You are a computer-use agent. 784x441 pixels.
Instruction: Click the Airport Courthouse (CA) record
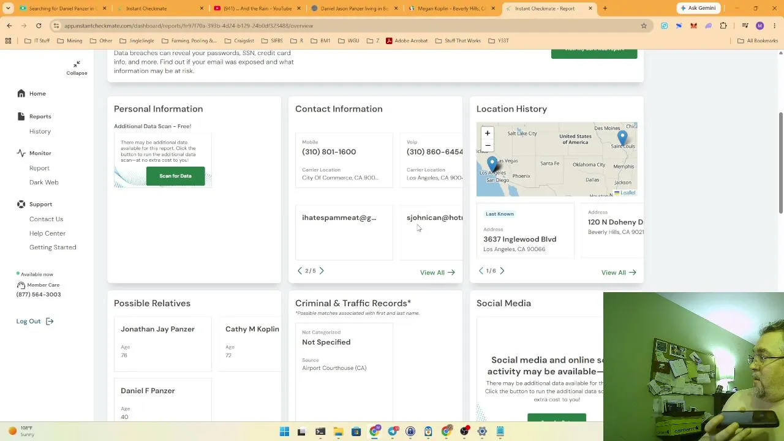[334, 368]
